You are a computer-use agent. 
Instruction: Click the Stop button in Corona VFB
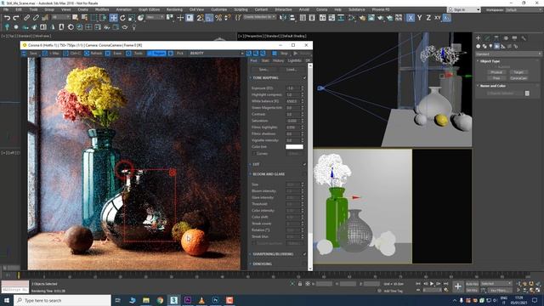(x=281, y=54)
